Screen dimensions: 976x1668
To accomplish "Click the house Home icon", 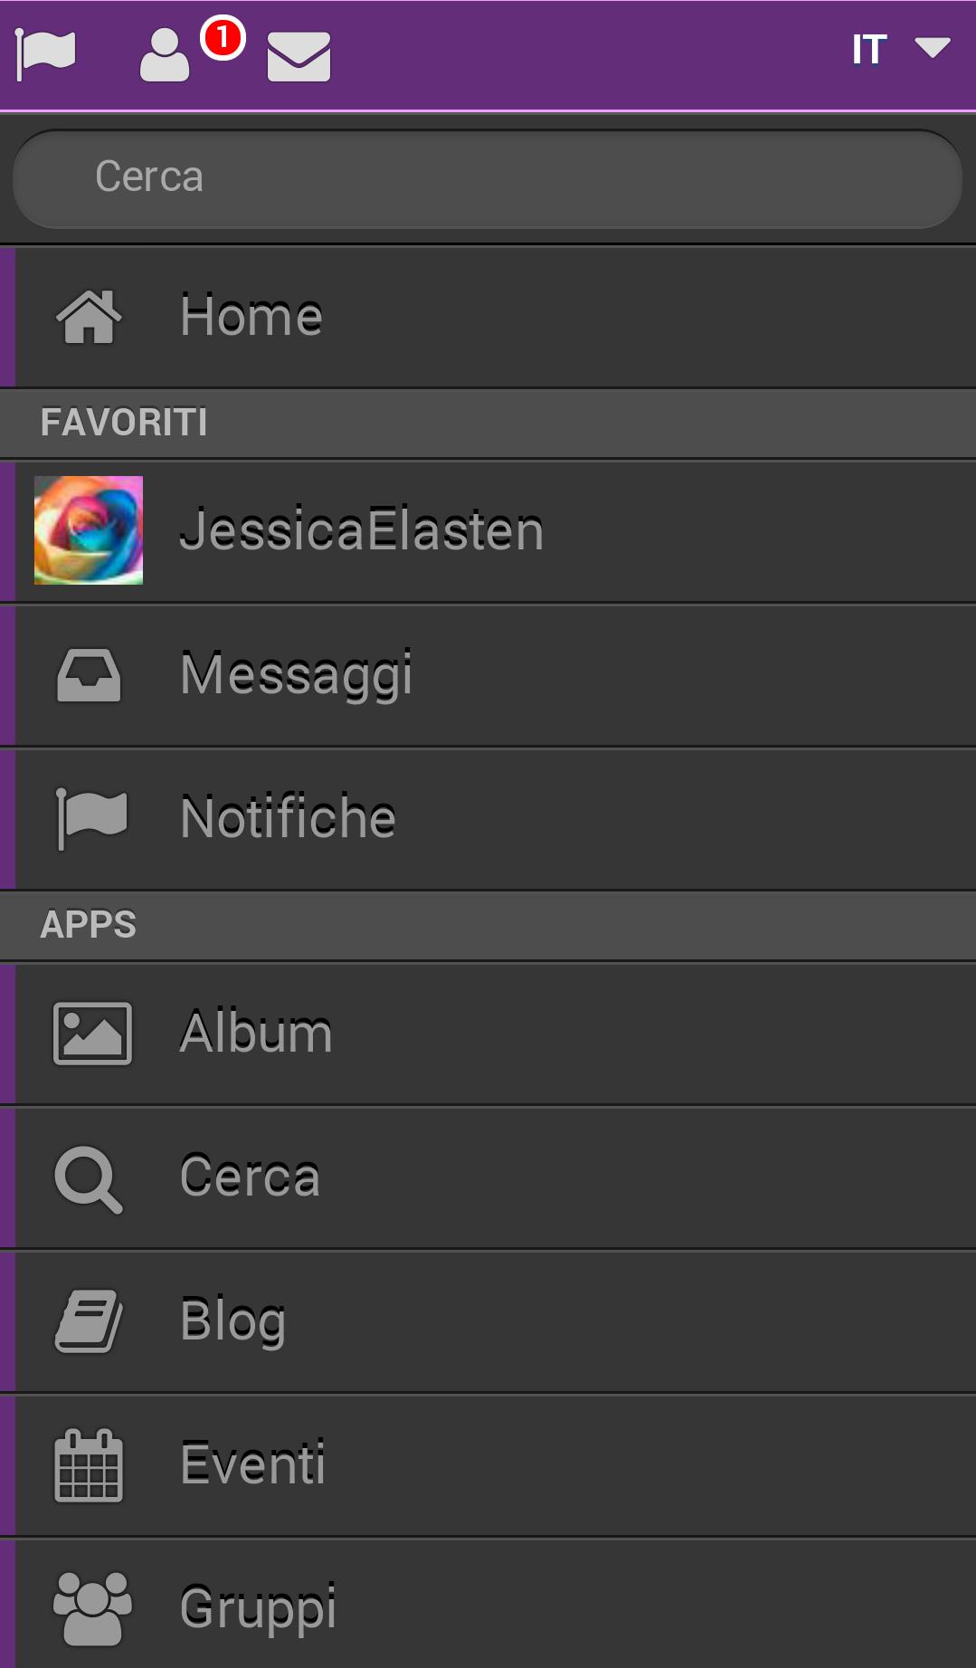I will click(x=89, y=317).
